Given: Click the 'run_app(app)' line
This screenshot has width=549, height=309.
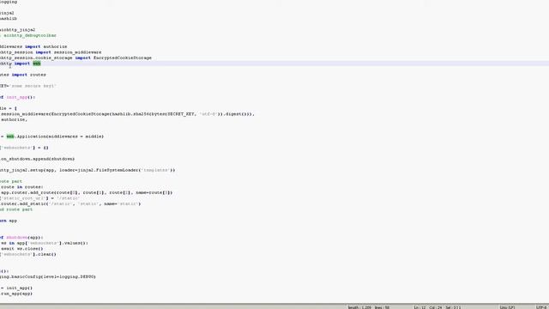Looking at the screenshot, I should [16, 294].
